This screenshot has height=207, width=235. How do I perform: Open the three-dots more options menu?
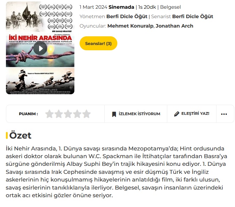[x=224, y=114]
